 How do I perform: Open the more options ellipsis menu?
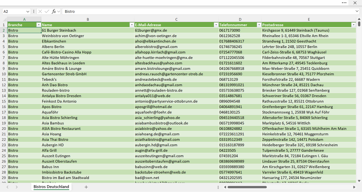(344, 3)
